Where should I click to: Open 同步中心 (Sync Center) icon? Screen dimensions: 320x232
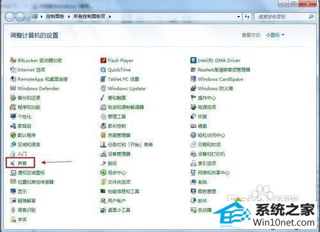[x=103, y=173]
